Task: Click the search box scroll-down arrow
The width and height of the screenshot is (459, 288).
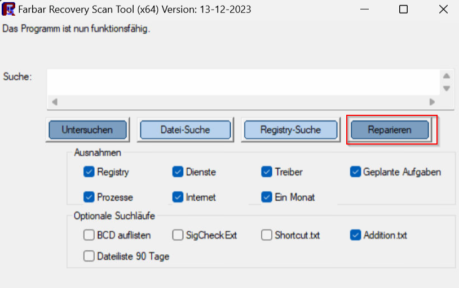Action: pyautogui.click(x=447, y=88)
